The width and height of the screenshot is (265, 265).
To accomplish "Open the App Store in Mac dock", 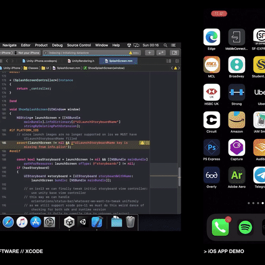I will [x=35, y=222].
